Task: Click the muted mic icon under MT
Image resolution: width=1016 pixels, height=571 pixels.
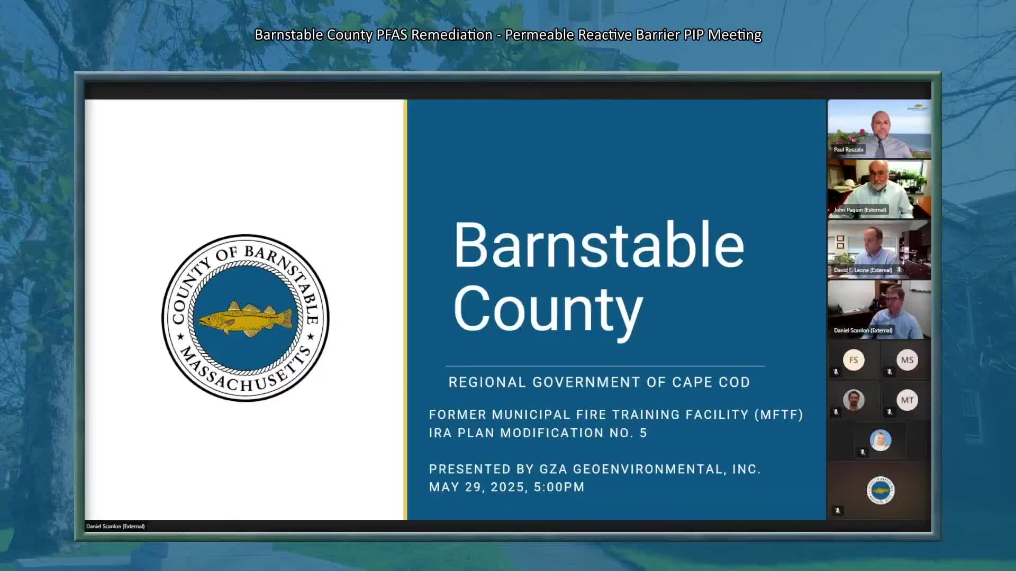Action: tap(890, 412)
